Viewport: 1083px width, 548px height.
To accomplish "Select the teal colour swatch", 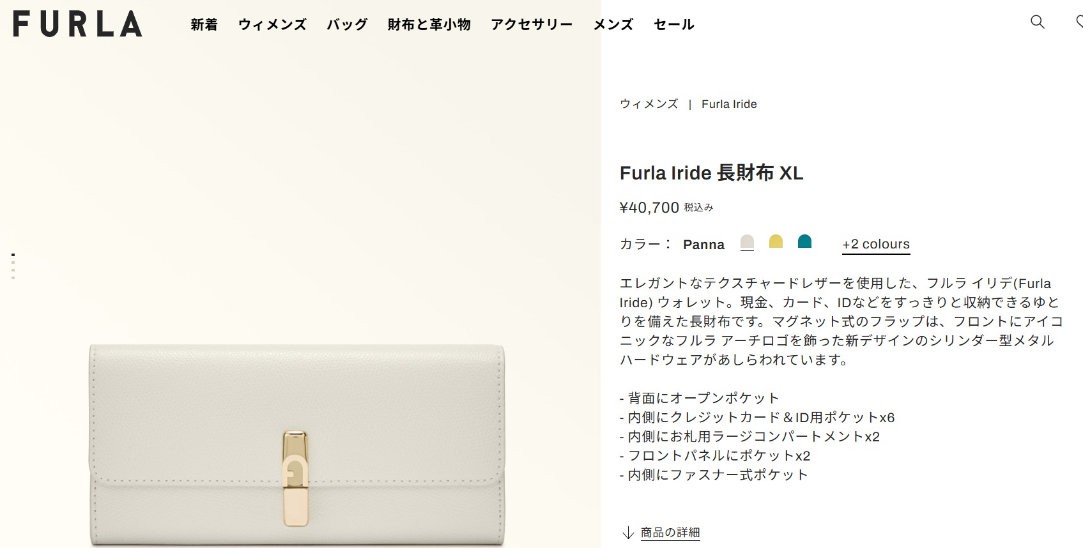I will pyautogui.click(x=804, y=241).
